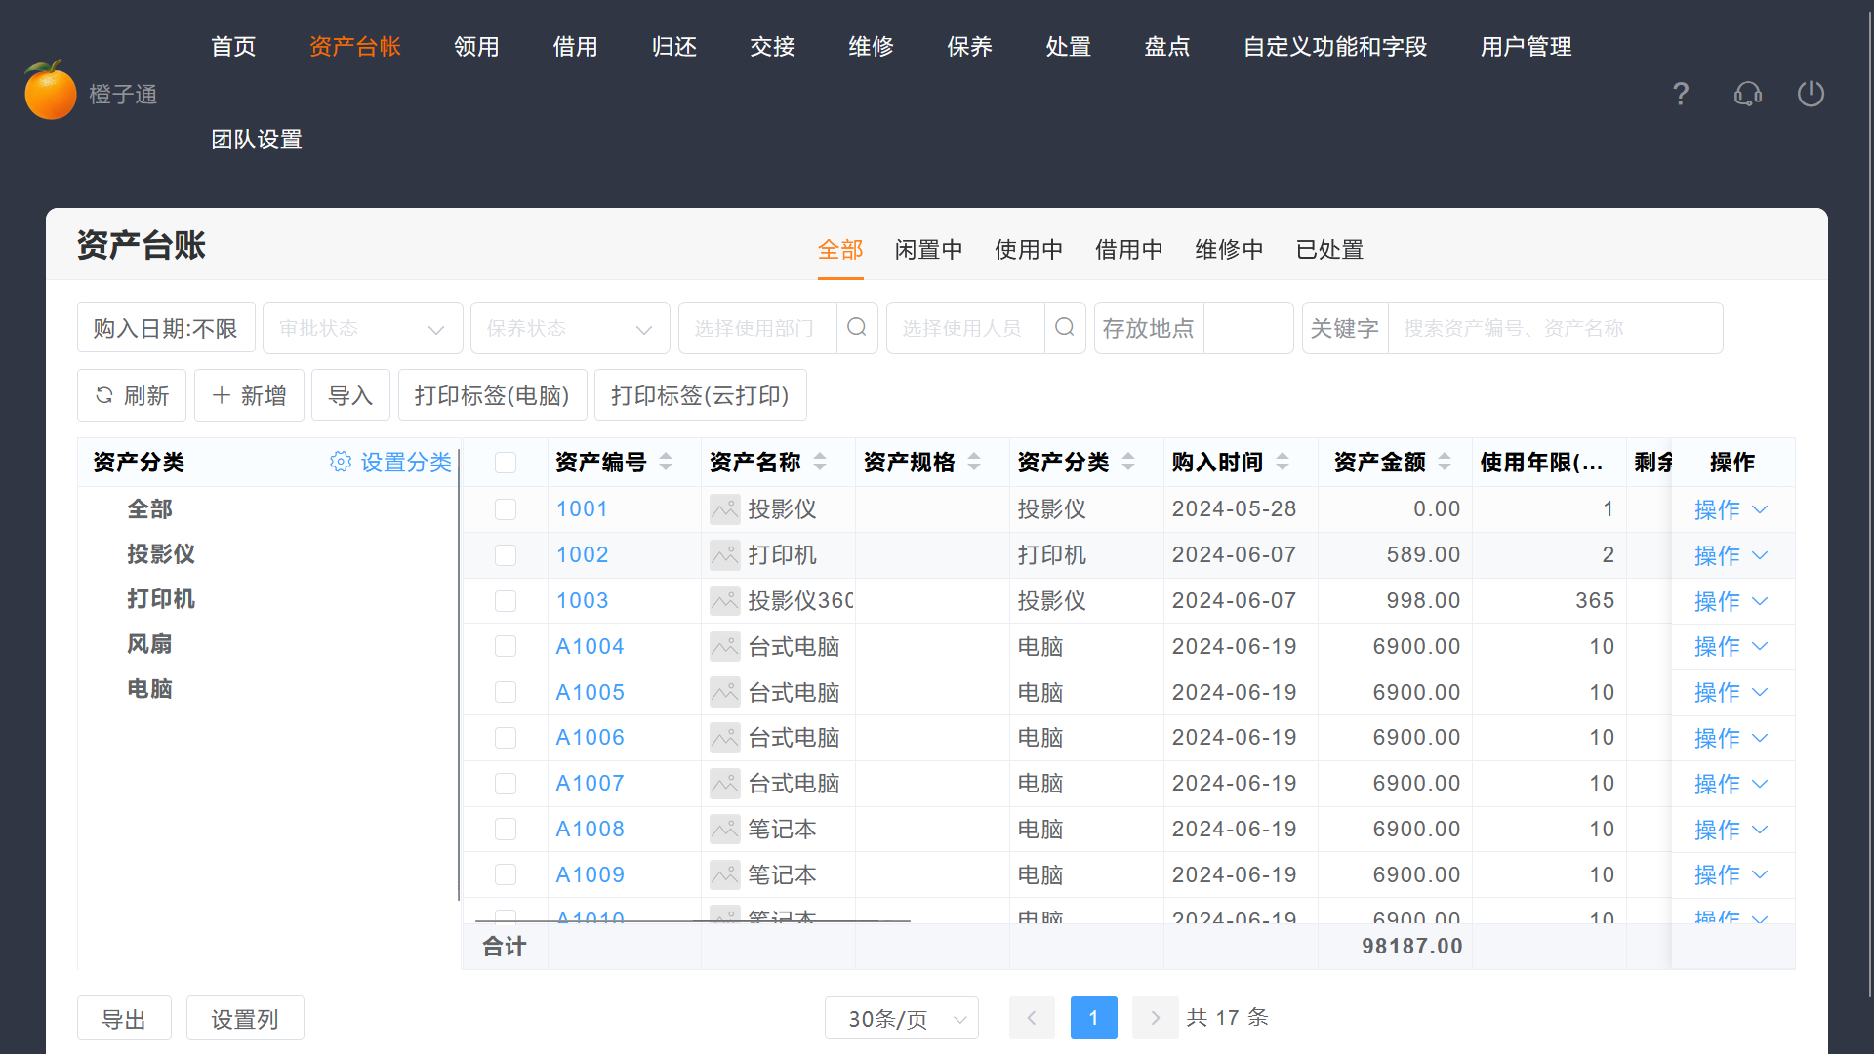
Task: Check the checkbox for asset A1004
Action: click(x=505, y=646)
